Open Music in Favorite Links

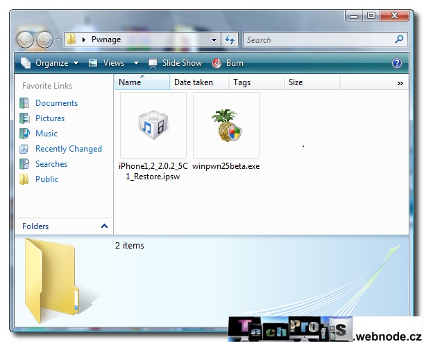click(46, 133)
